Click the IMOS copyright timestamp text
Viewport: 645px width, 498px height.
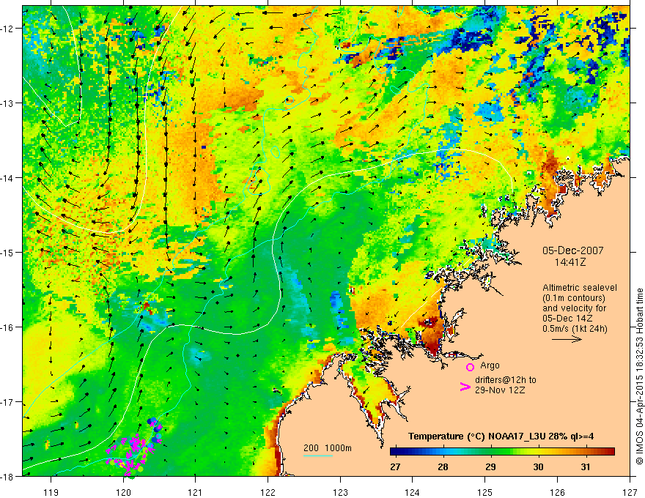point(639,376)
